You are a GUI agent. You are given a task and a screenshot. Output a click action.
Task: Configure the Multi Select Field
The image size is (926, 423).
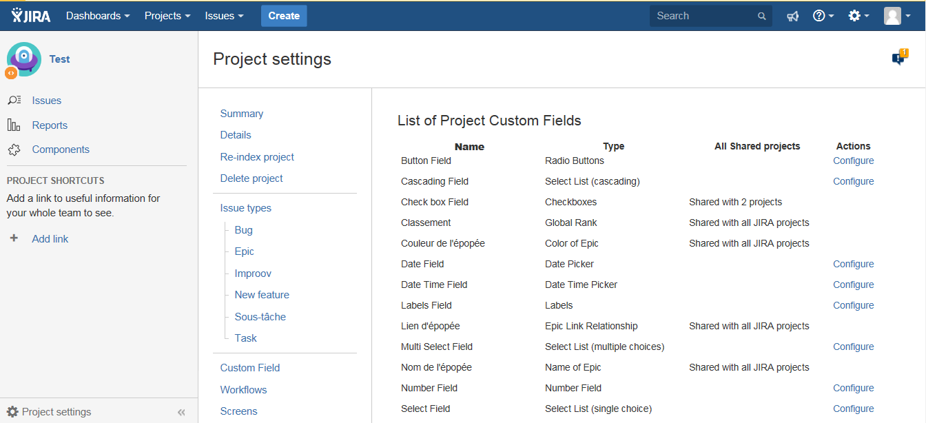click(x=853, y=347)
